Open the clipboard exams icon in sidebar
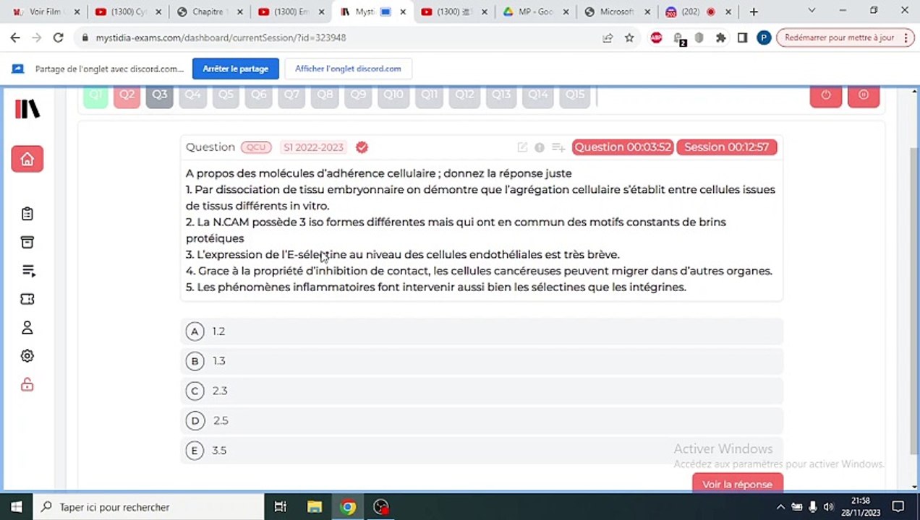The width and height of the screenshot is (920, 520). (27, 214)
